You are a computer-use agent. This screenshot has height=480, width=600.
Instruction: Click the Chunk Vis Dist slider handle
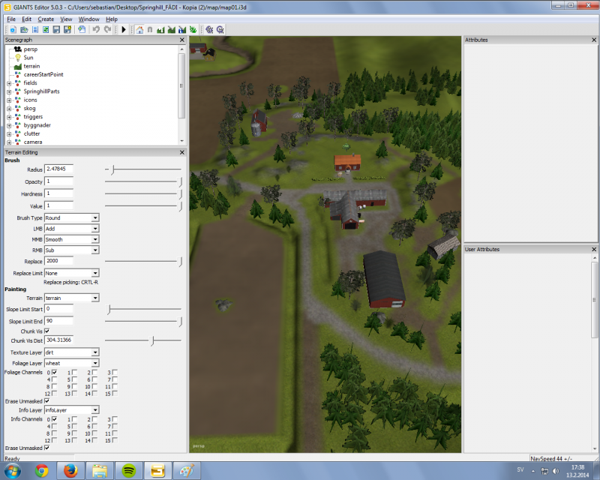152,340
